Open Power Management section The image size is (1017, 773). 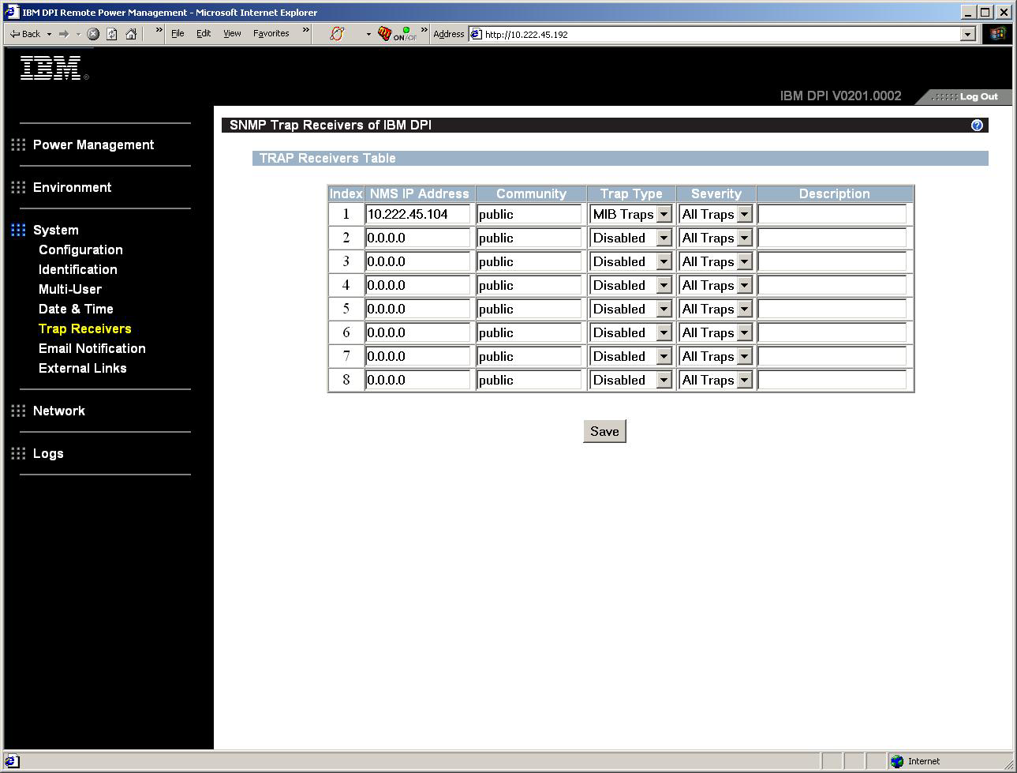[93, 144]
